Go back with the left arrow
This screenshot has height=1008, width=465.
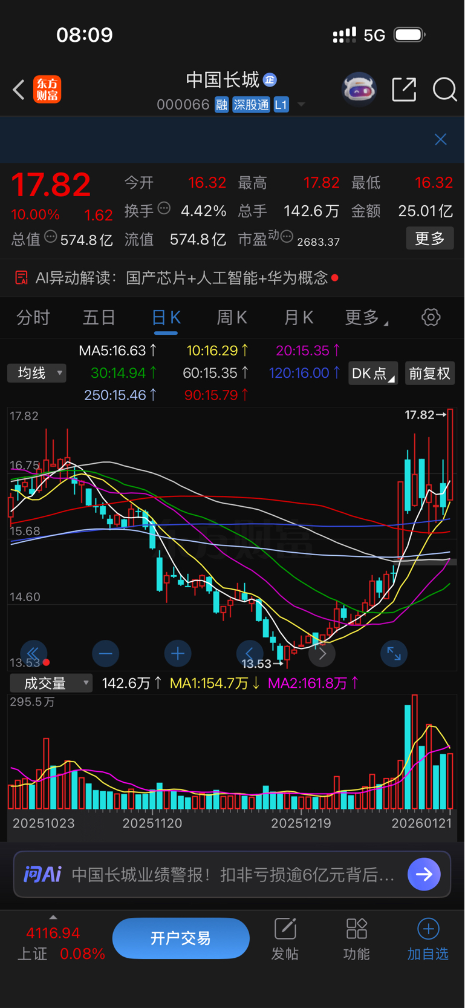[19, 90]
